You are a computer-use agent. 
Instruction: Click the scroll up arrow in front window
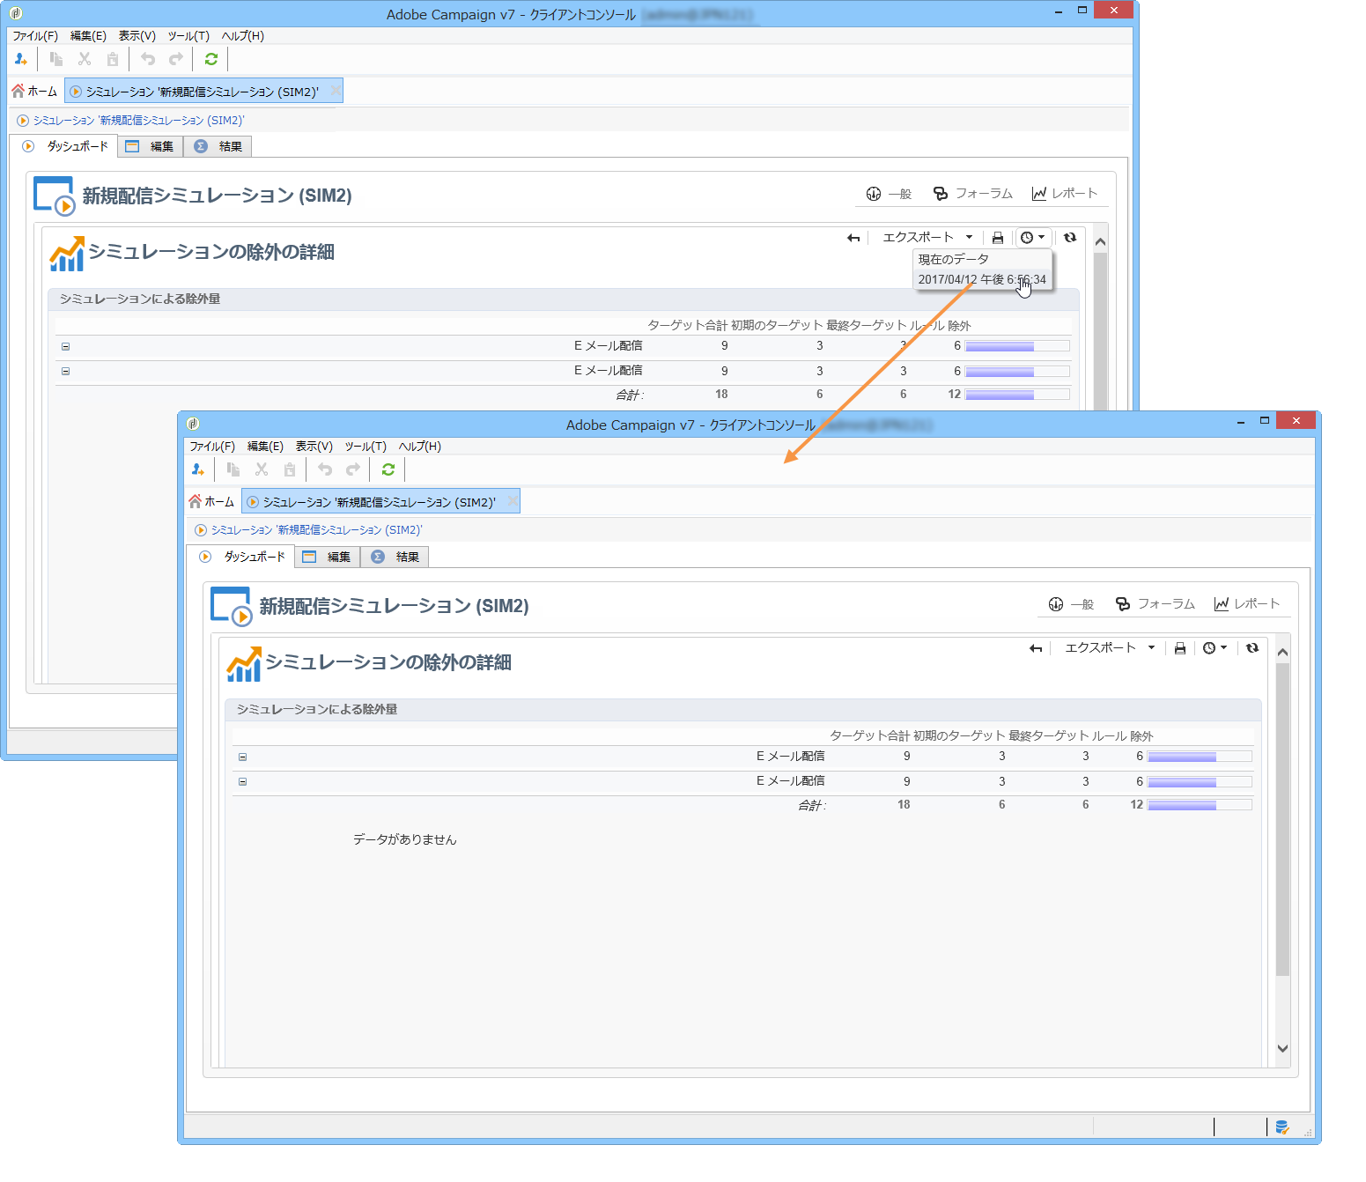[1282, 653]
